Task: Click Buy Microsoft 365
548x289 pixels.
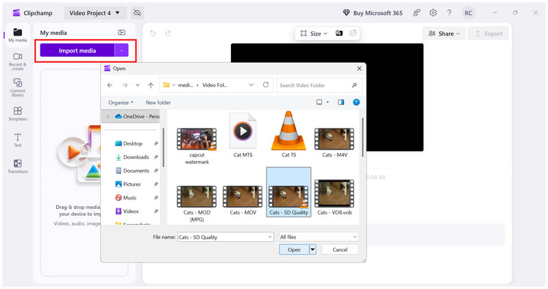Action: 373,13
